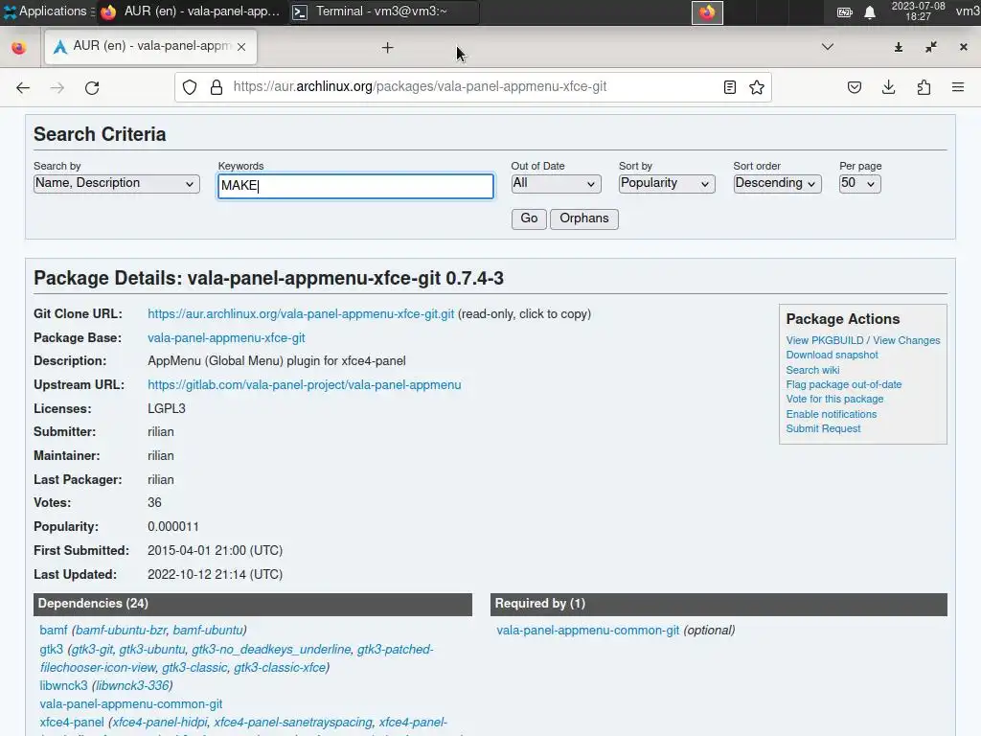Open the bamf dependency link
Screen dimensions: 981x736
pos(54,631)
